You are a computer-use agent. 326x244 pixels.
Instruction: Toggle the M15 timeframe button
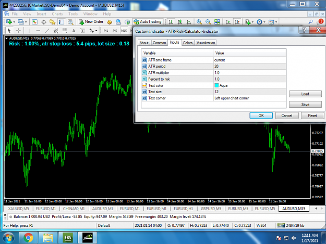124,31
